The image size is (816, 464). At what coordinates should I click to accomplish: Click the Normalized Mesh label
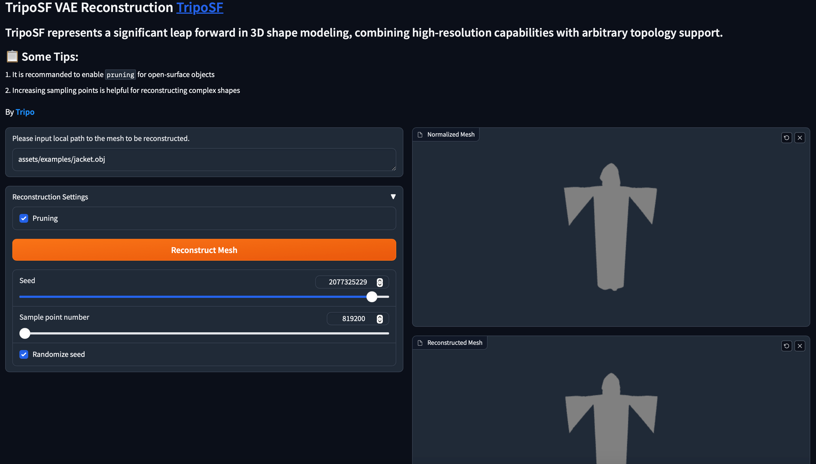coord(451,134)
